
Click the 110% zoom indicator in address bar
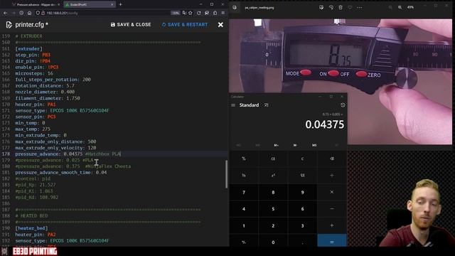176,13
